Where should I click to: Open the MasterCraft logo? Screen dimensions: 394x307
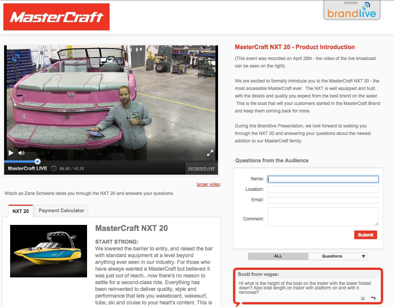pos(56,17)
